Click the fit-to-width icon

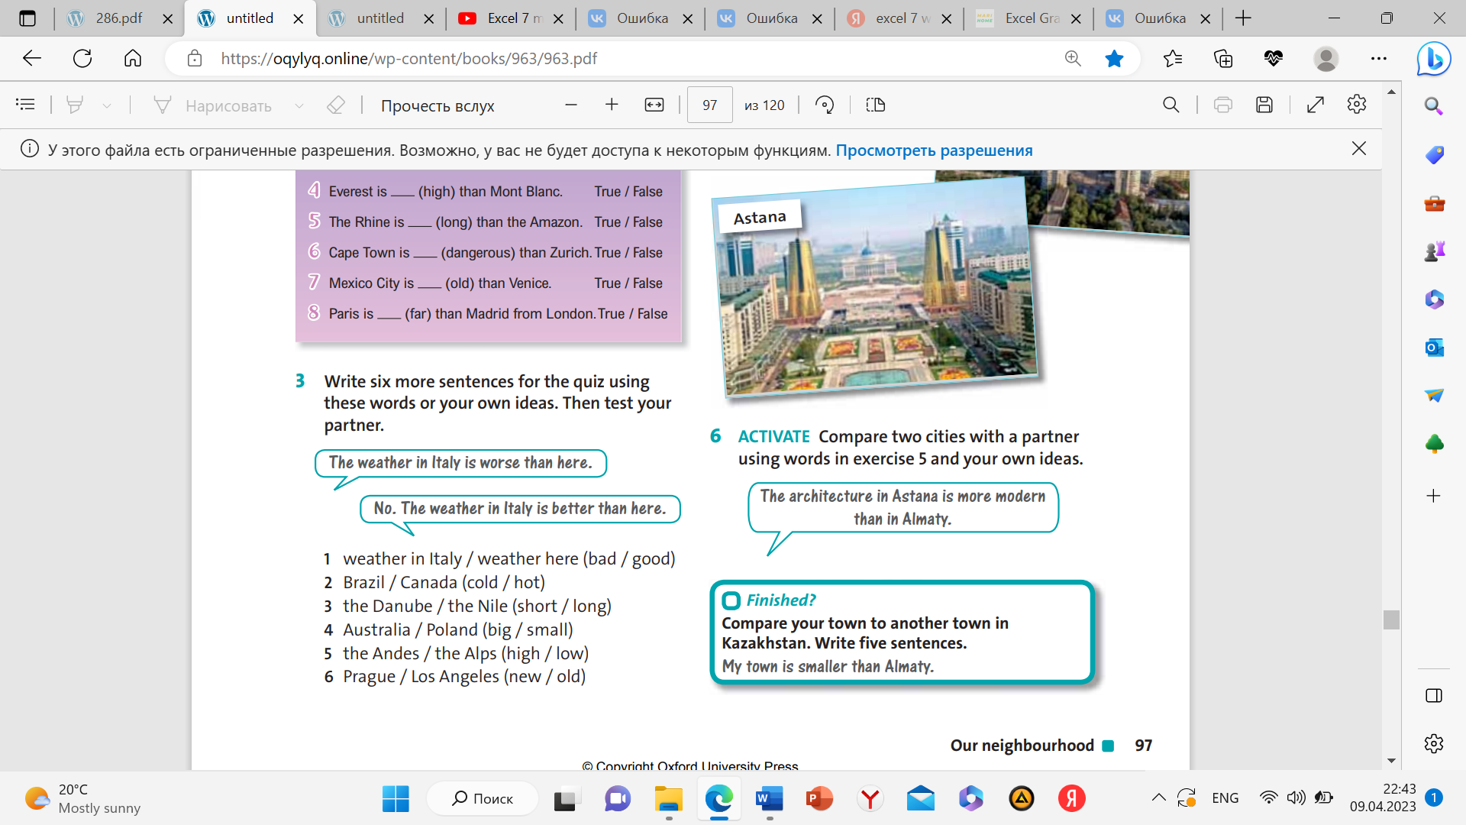pyautogui.click(x=654, y=105)
